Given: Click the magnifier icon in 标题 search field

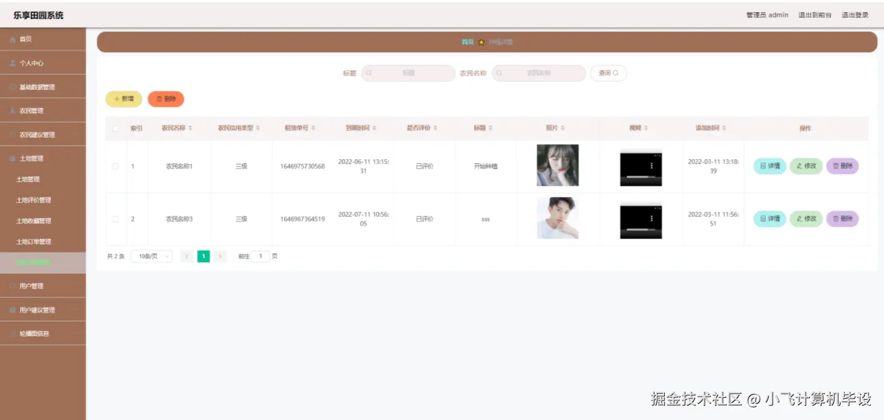Looking at the screenshot, I should pyautogui.click(x=369, y=73).
